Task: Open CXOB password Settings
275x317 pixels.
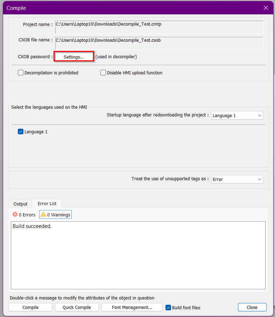Action: click(x=73, y=57)
